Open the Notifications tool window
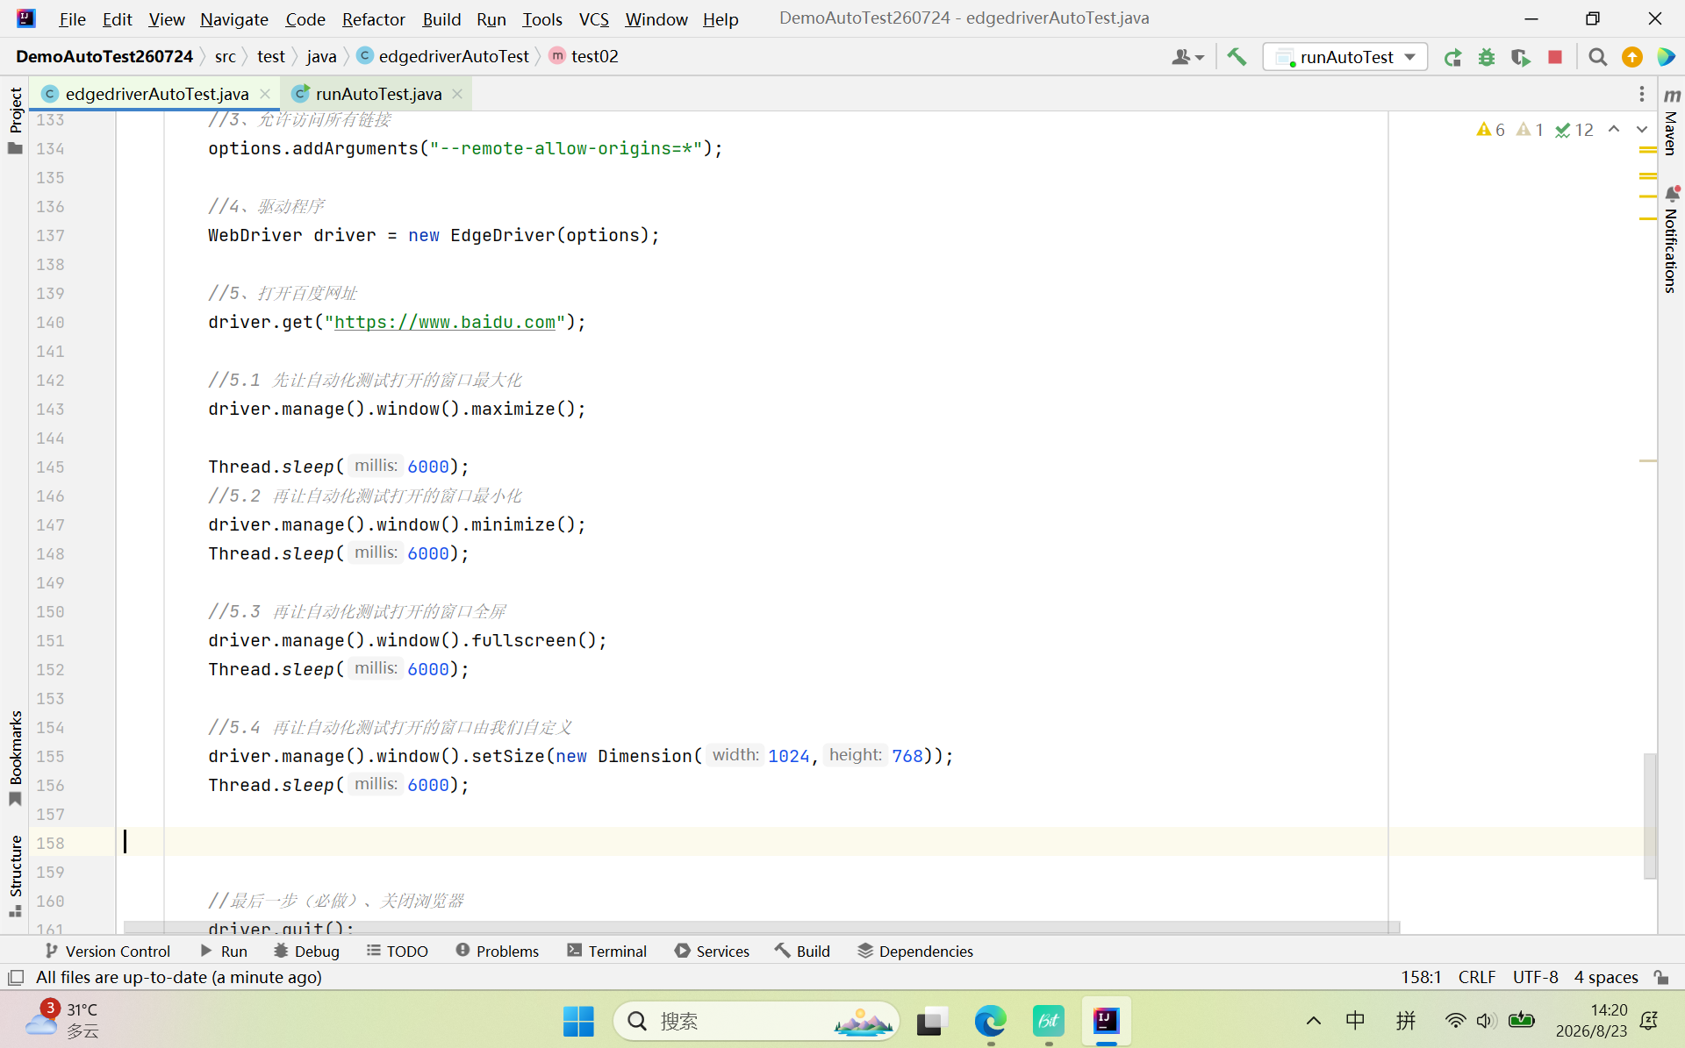Viewport: 1685px width, 1048px height. pos(1671,239)
